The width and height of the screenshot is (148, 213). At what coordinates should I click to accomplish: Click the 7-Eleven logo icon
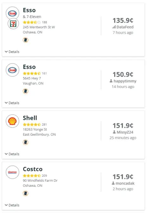[13, 23]
